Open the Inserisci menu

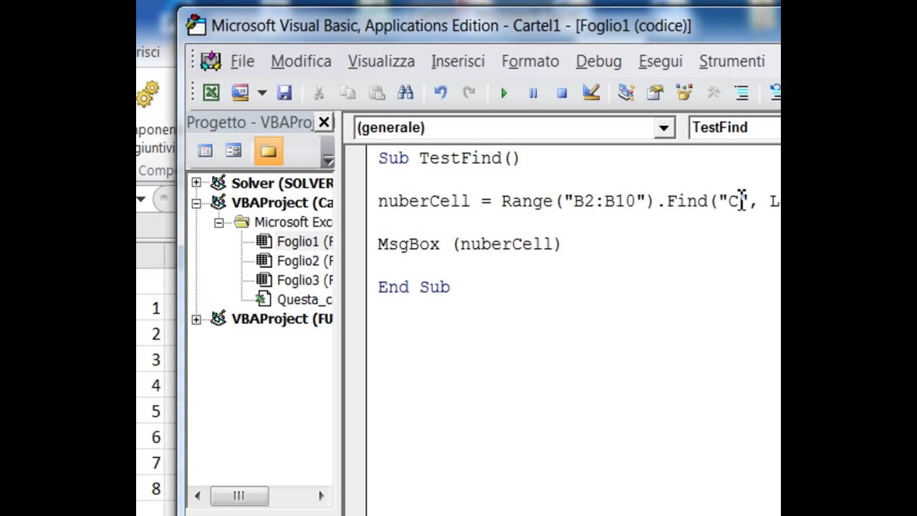pyautogui.click(x=458, y=62)
